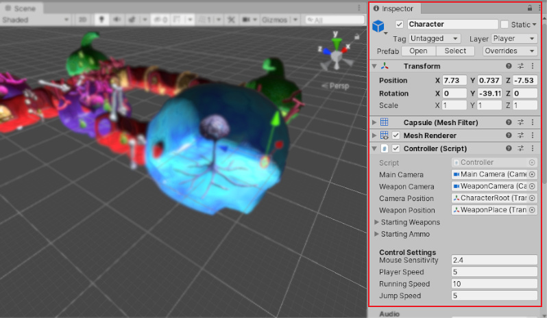This screenshot has width=547, height=318.
Task: Open Transform component help icon
Action: pyautogui.click(x=509, y=66)
